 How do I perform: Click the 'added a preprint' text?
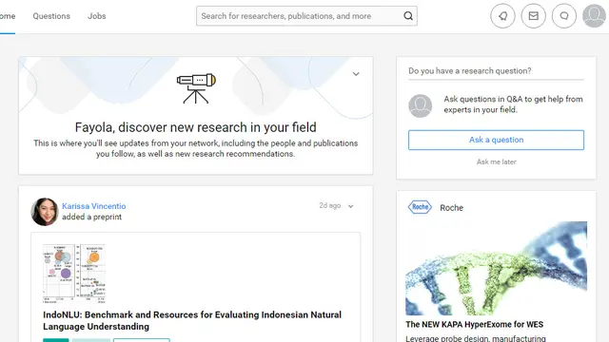click(x=91, y=217)
